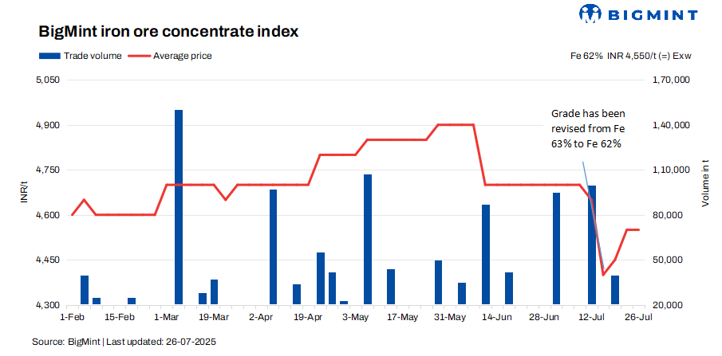
Task: Click the 'Source: BigMint' footer text
Action: coord(124,342)
